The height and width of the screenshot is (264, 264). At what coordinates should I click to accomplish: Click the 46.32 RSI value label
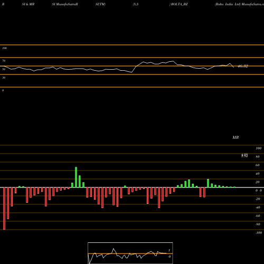[243, 66]
